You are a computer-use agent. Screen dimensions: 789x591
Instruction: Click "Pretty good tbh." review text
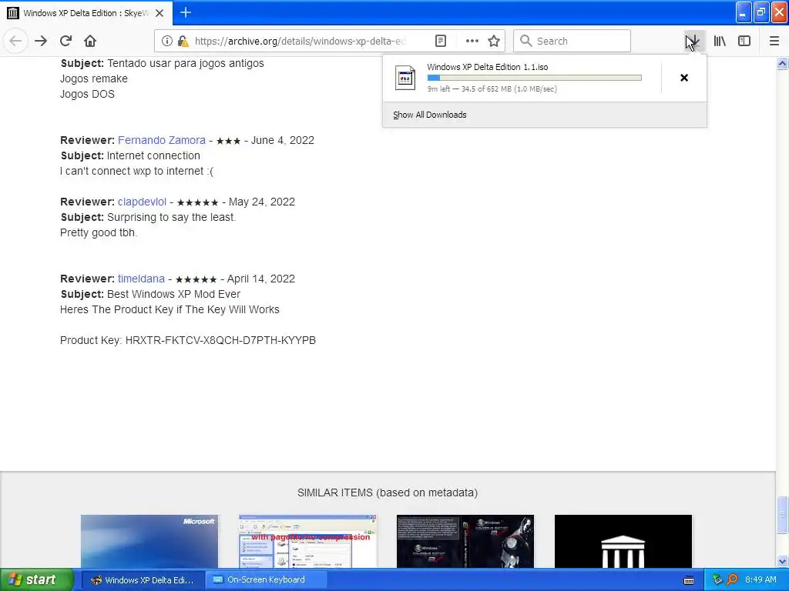[x=99, y=232]
